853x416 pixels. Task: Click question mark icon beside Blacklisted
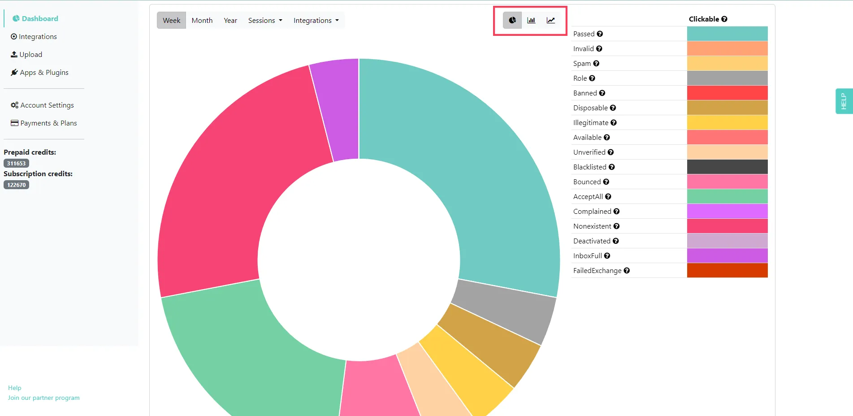point(611,167)
